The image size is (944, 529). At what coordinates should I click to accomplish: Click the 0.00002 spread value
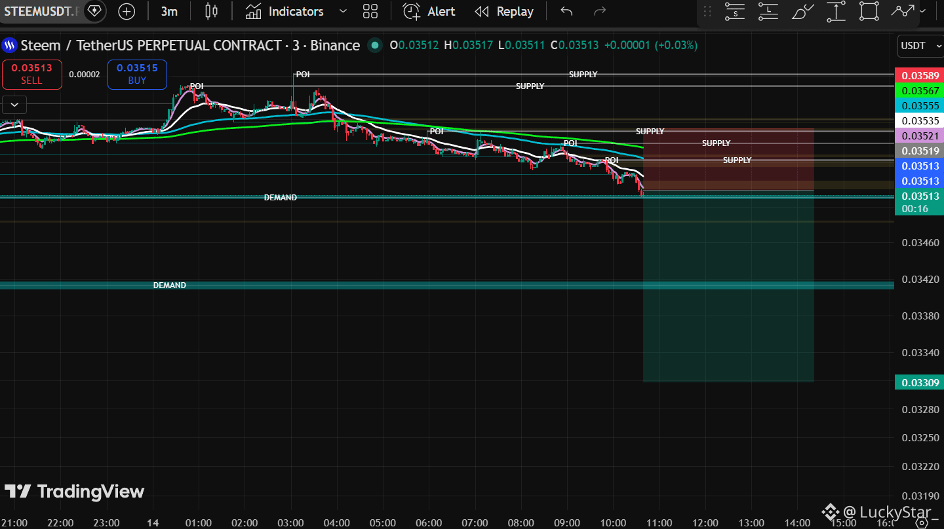pyautogui.click(x=85, y=75)
